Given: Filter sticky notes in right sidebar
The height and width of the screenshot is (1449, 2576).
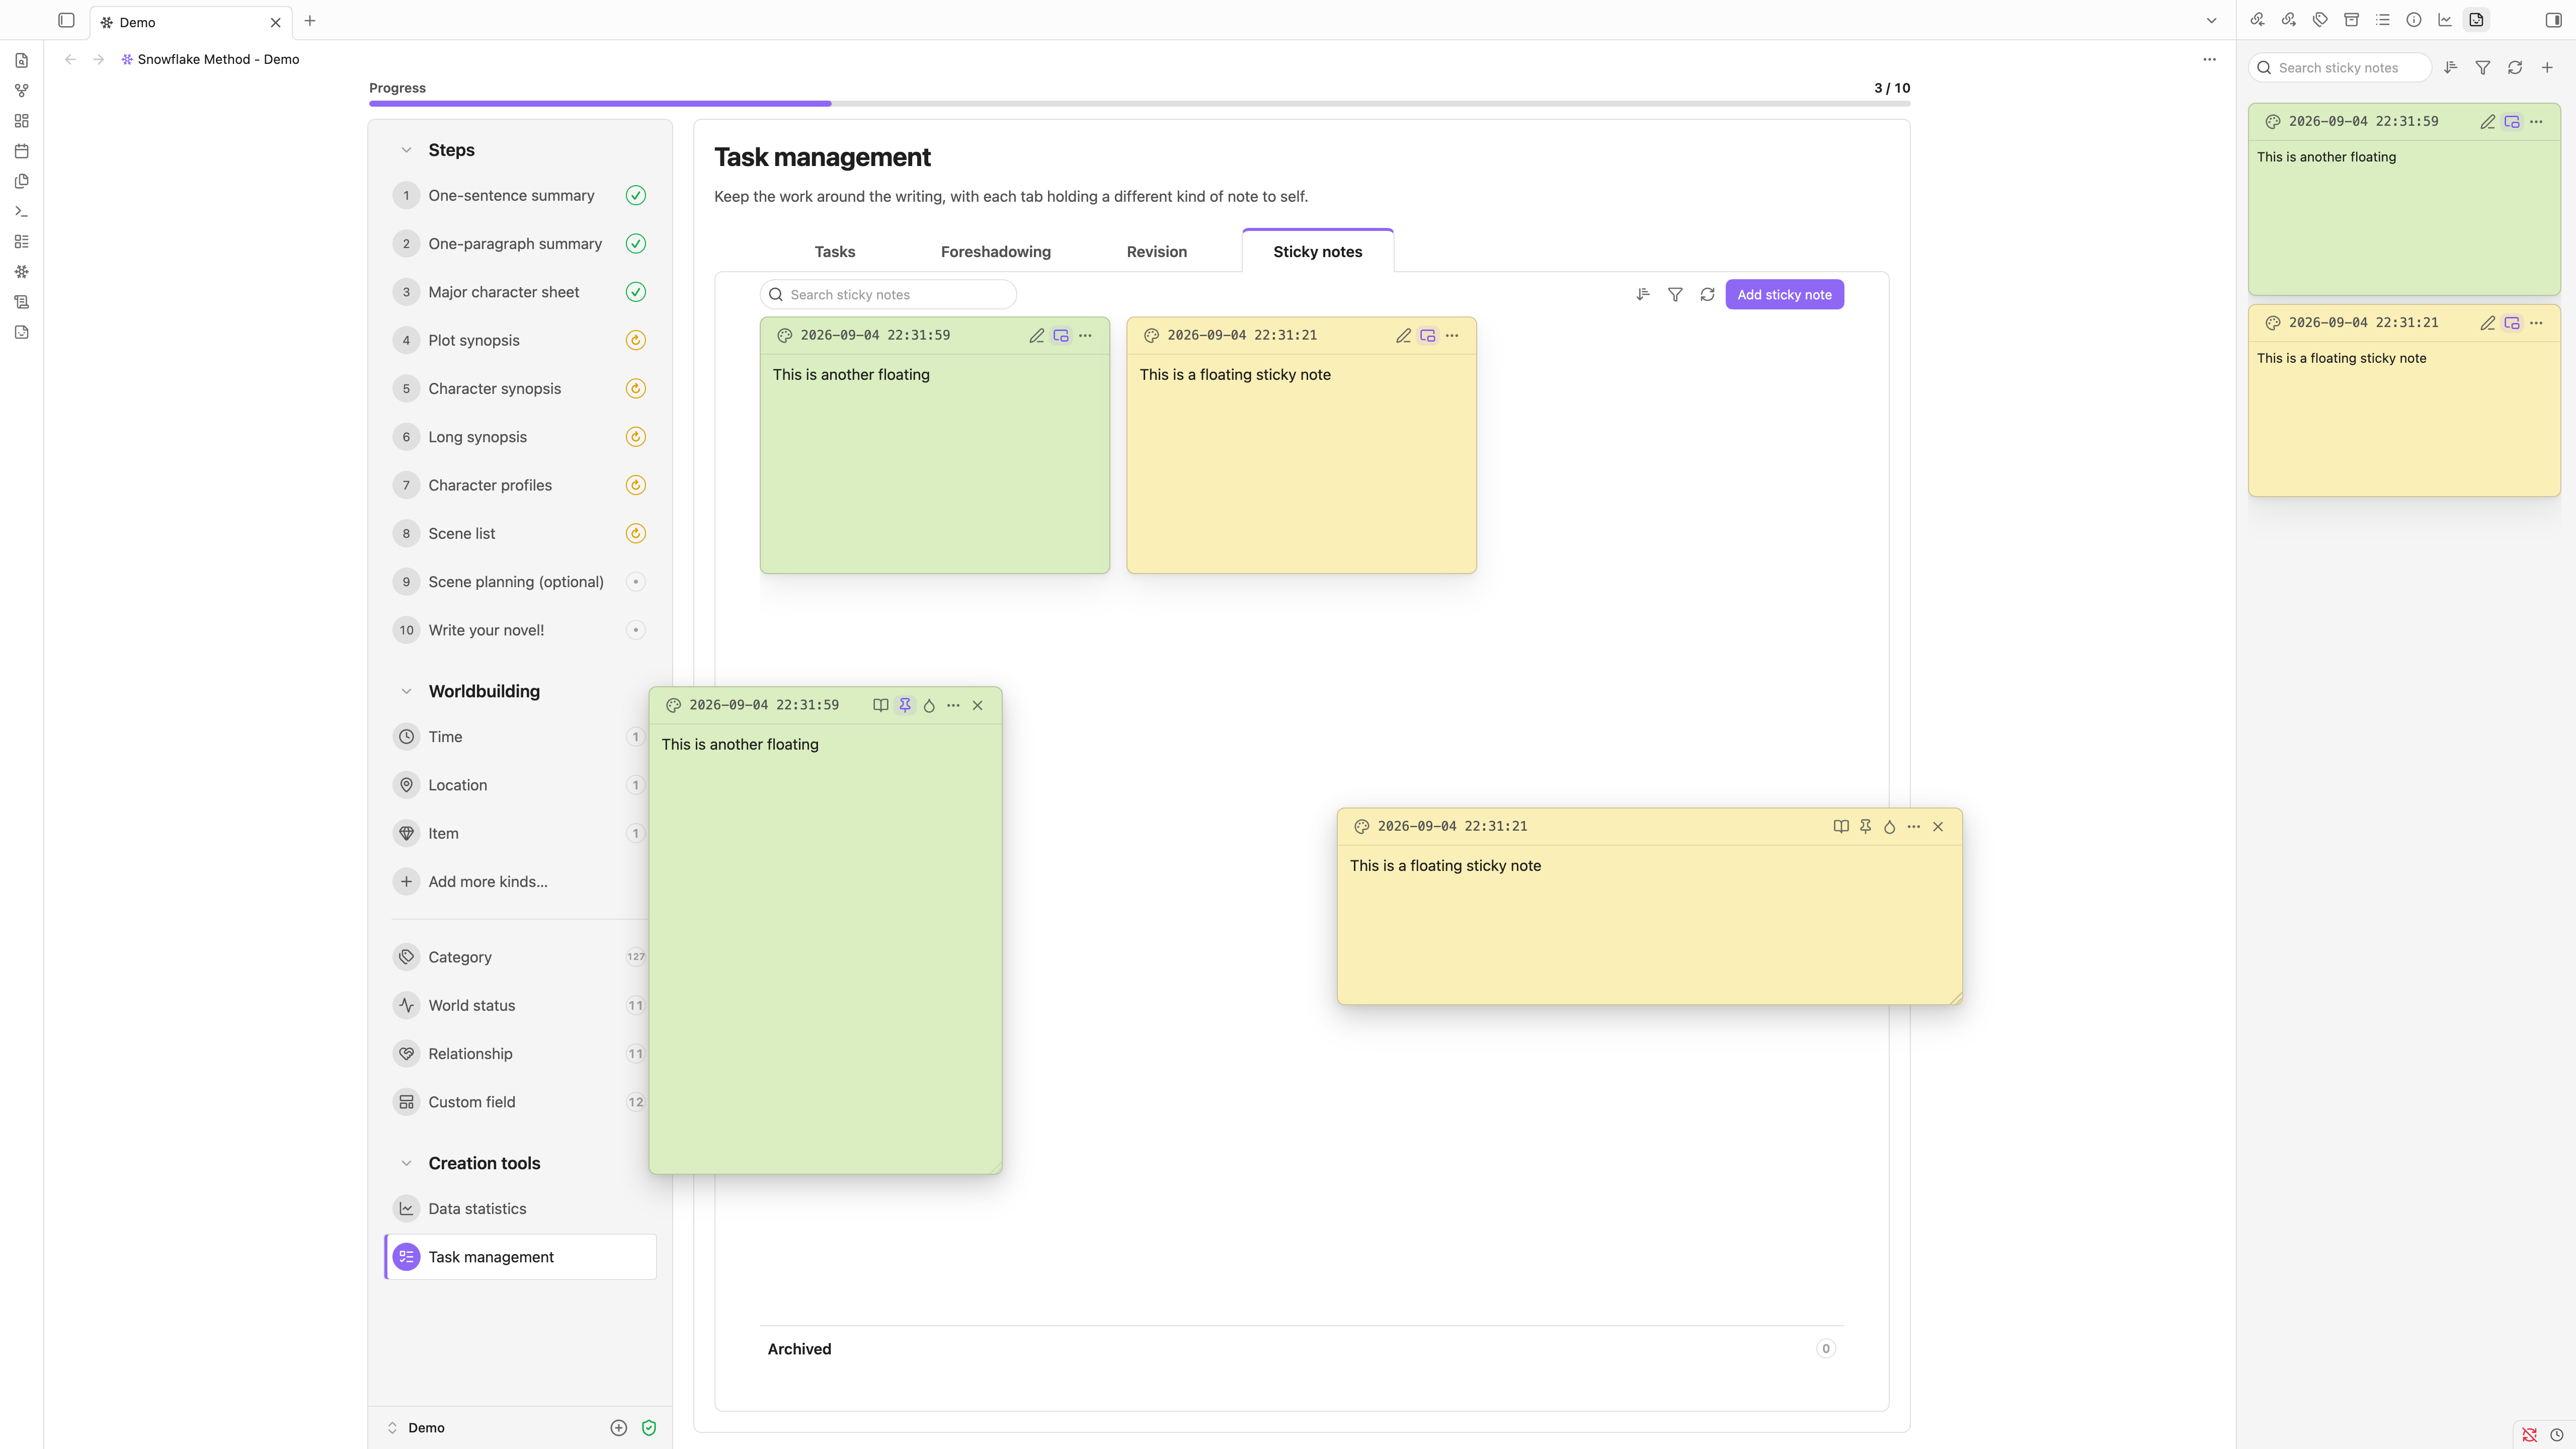Looking at the screenshot, I should [2482, 68].
